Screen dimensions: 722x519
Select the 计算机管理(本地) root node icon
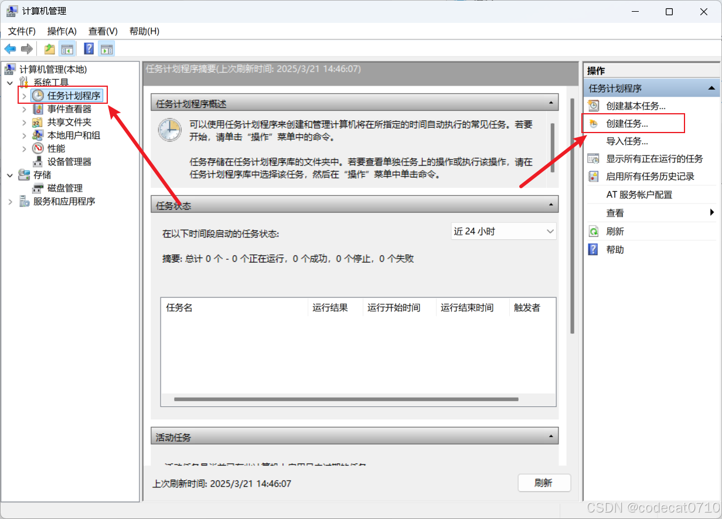pos(10,70)
